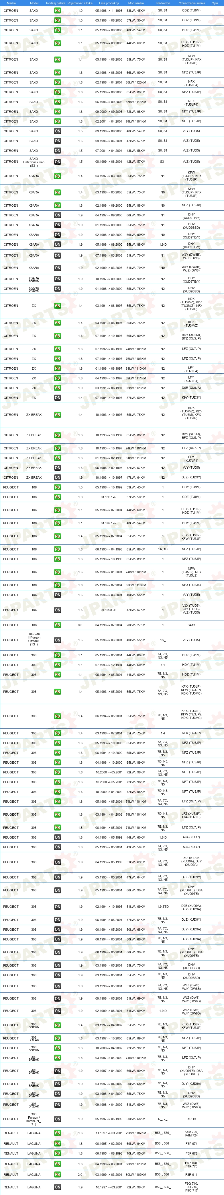Click petrol icon in 306 L6A (XU7JP) row
224x1195 pixels.
tap(57, 815)
